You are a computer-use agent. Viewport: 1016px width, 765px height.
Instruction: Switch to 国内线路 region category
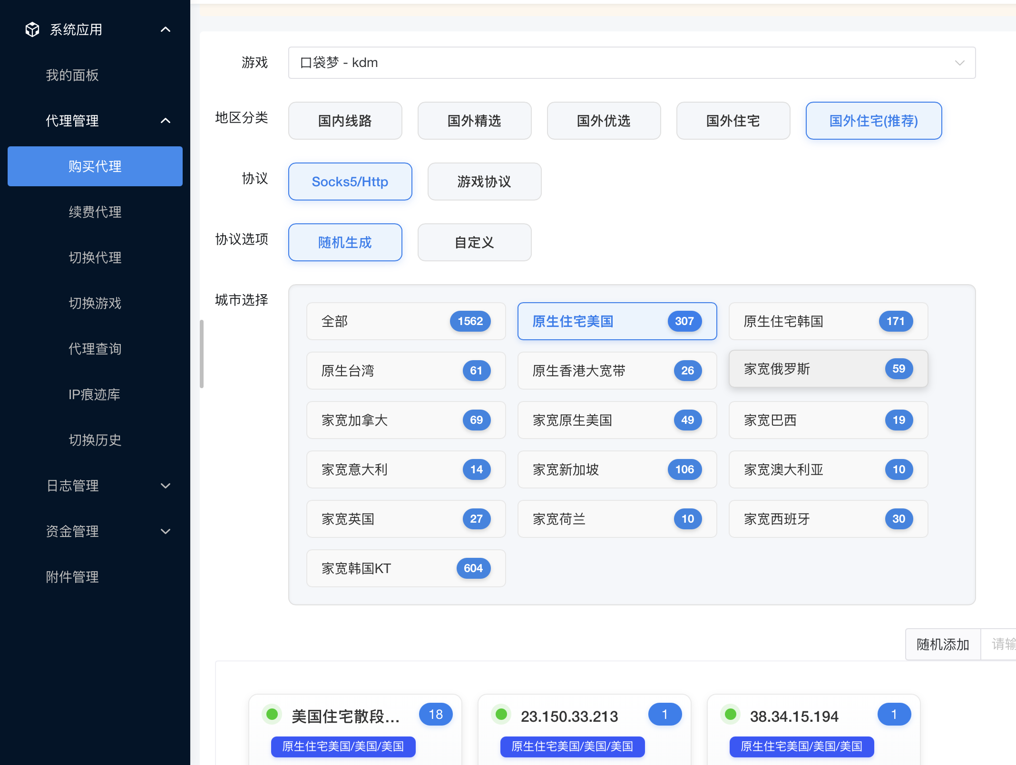coord(345,121)
